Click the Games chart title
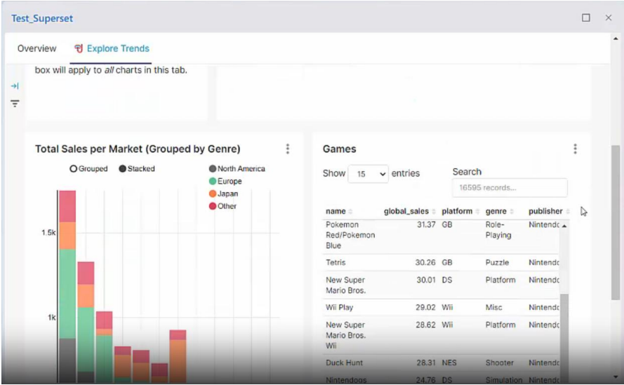This screenshot has height=385, width=624. pos(339,149)
